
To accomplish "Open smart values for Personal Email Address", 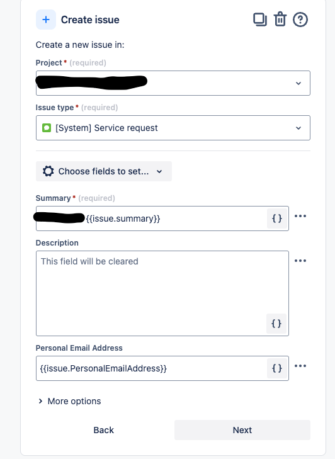I will pyautogui.click(x=276, y=368).
